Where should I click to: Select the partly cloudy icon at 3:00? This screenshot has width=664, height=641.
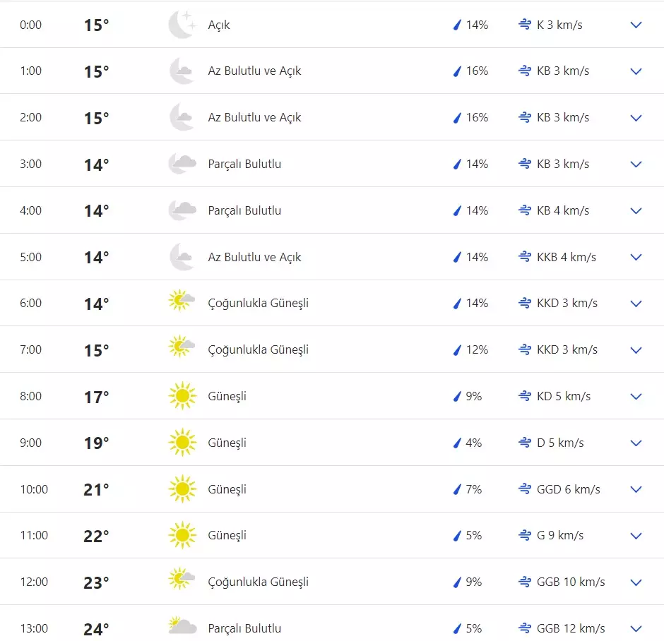tap(182, 163)
